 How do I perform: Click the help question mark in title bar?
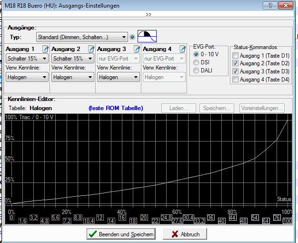tap(270, 5)
